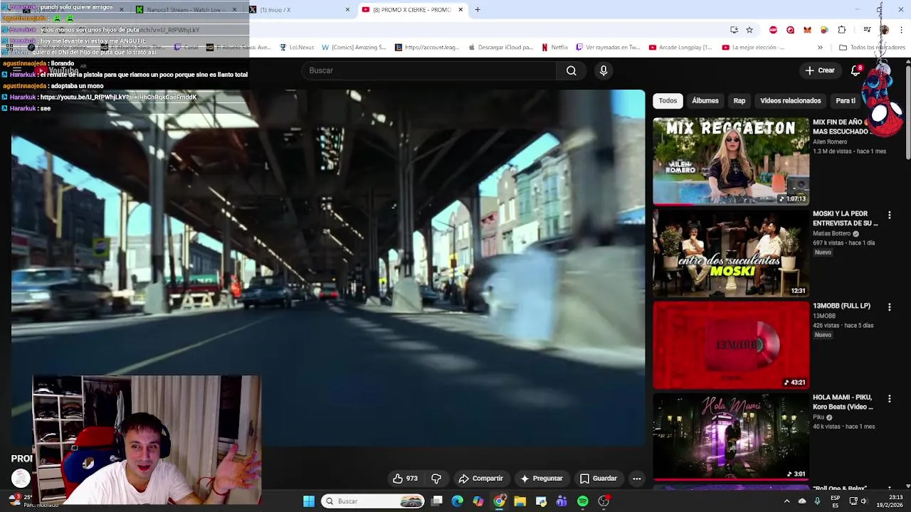
Task: Click the Guardar button
Action: pos(599,479)
